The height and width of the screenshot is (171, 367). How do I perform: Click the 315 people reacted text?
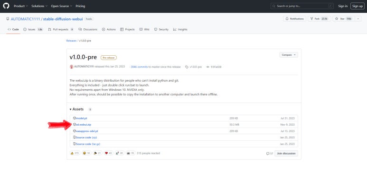(x=149, y=154)
